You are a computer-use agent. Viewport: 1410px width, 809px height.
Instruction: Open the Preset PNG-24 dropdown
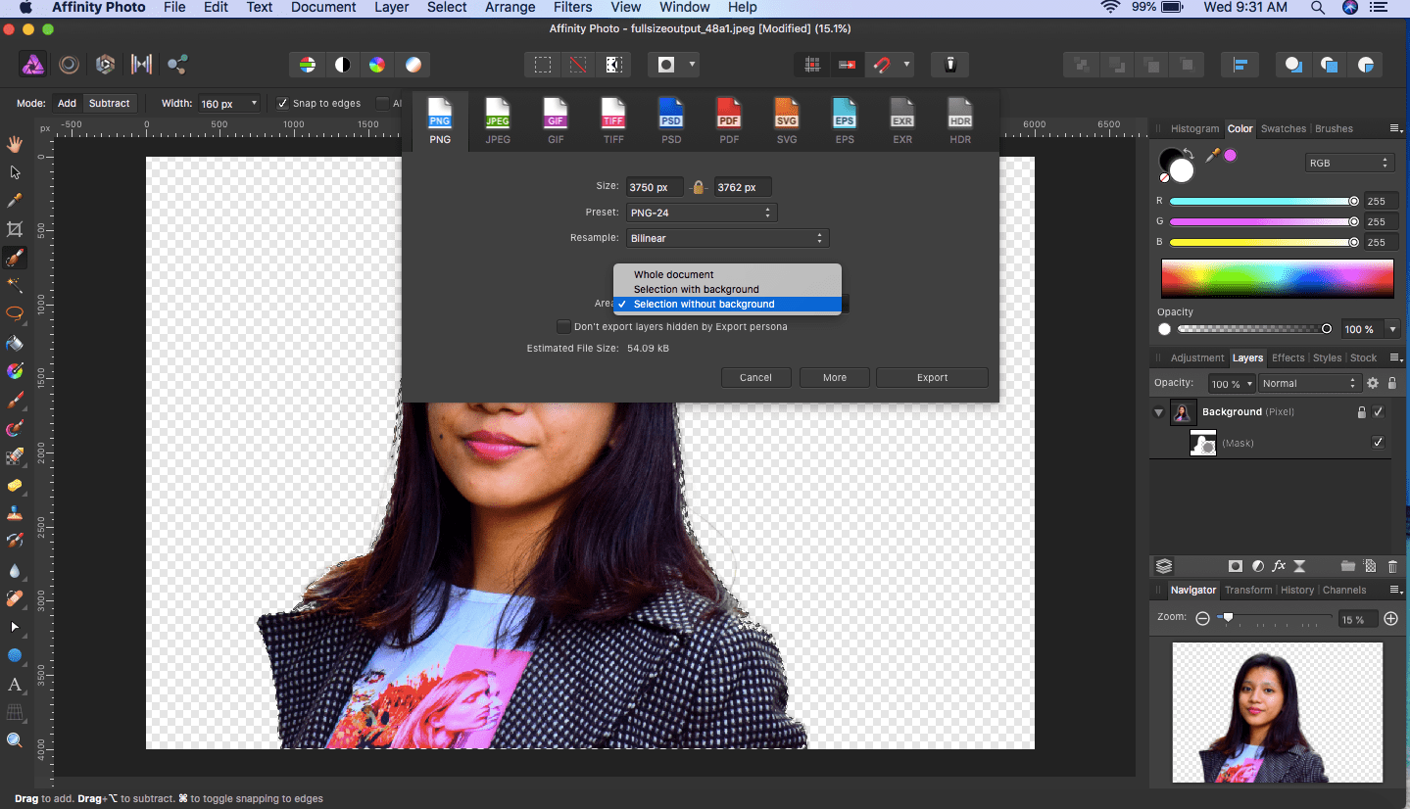(701, 213)
